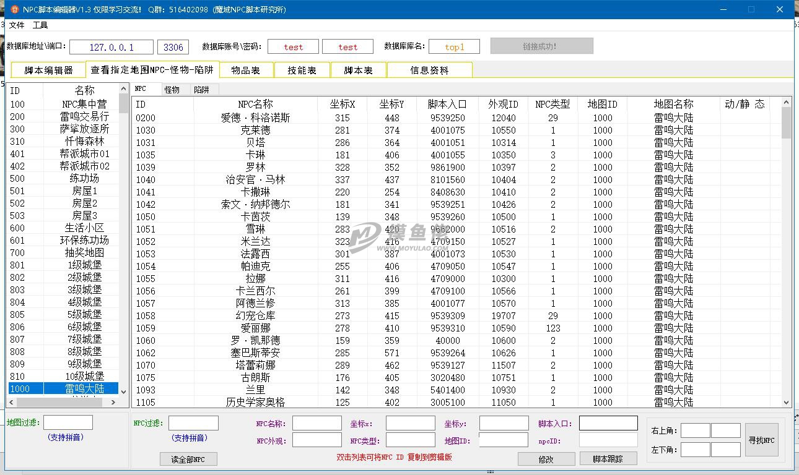Click map list scrollbar down arrow
The height and width of the screenshot is (475, 799).
pos(123,391)
